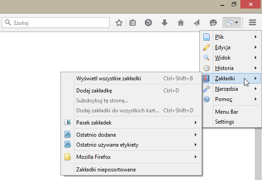
Task: Expand the Historia submenu arrow
Action: click(256, 68)
